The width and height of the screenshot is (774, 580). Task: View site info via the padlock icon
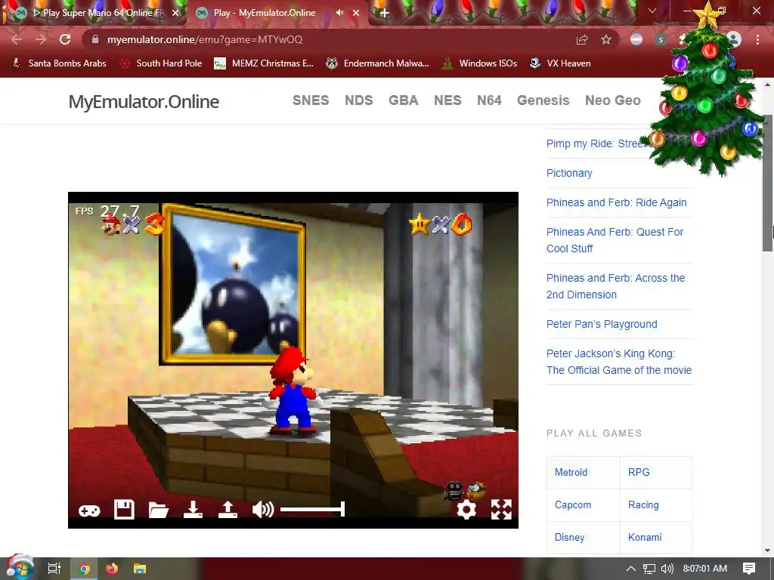tap(95, 39)
